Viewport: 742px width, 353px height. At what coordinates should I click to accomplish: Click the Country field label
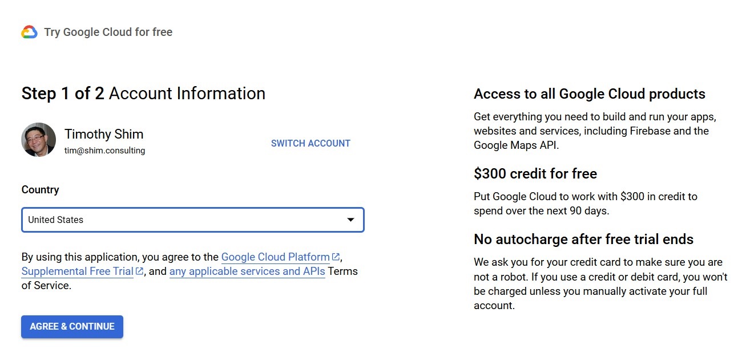[40, 190]
